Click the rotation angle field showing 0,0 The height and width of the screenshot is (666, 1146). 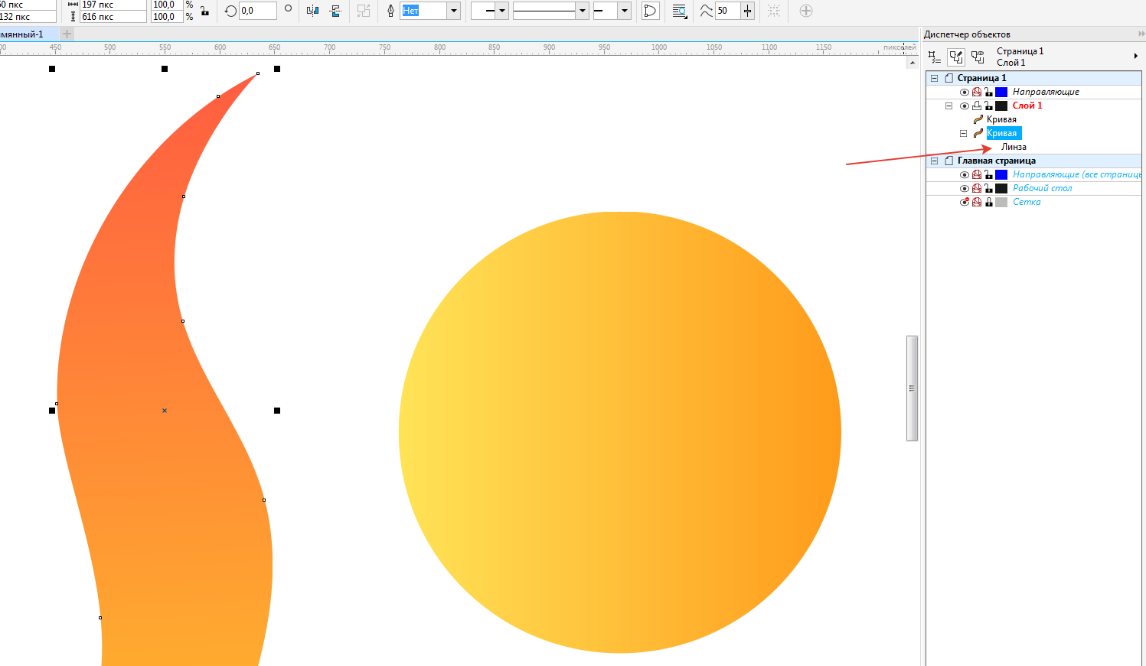pyautogui.click(x=257, y=11)
